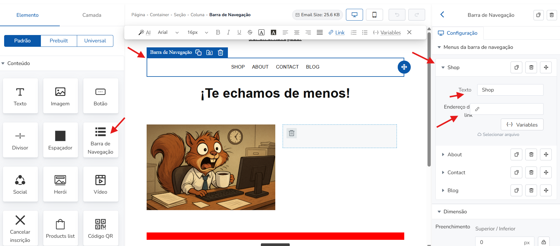Add a Vídeo content block
The image size is (560, 246).
[101, 184]
